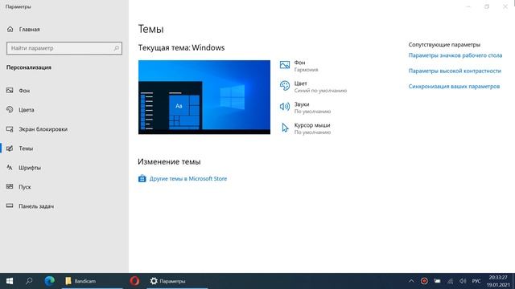Image resolution: width=515 pixels, height=289 pixels.
Task: Click the Панель задач icon in the sidebar
Action: coord(10,206)
